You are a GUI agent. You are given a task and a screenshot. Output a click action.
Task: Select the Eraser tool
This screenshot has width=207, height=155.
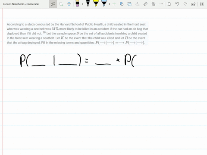coord(77,3)
